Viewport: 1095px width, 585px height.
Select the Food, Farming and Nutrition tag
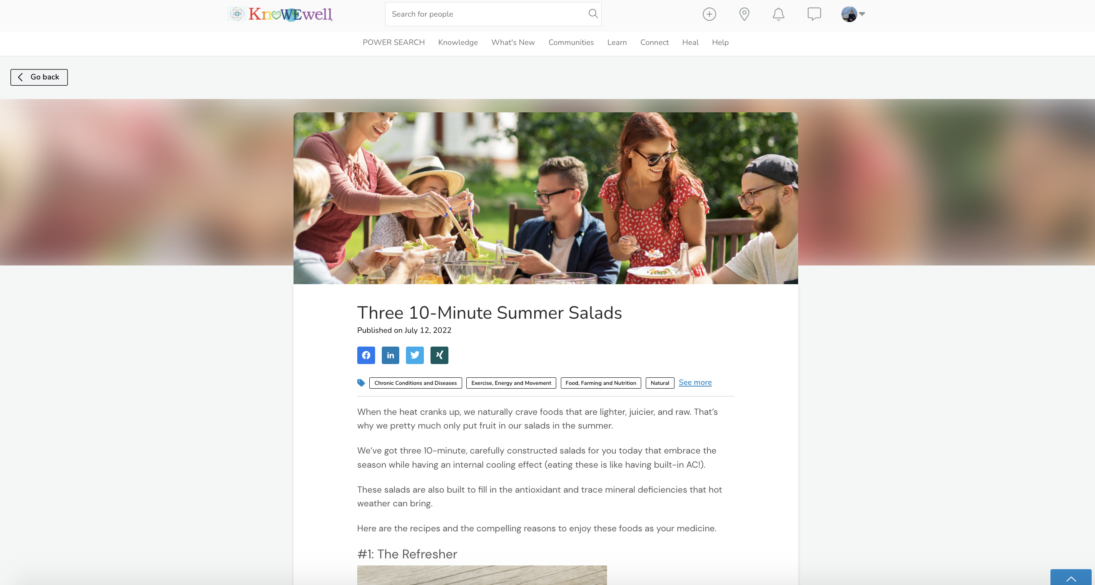[x=601, y=383]
